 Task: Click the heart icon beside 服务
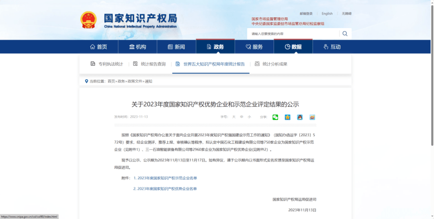point(248,47)
